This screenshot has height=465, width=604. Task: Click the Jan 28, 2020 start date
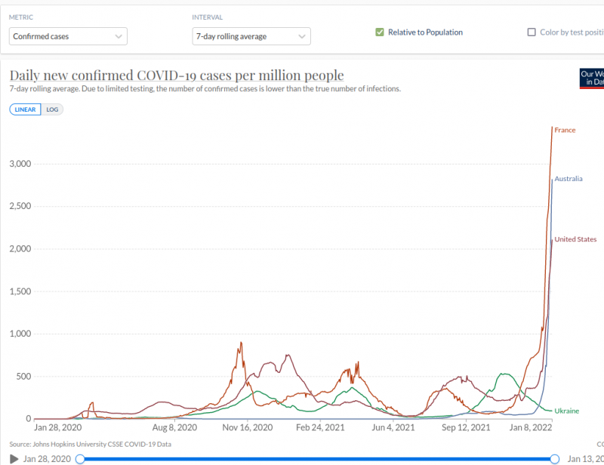47,459
